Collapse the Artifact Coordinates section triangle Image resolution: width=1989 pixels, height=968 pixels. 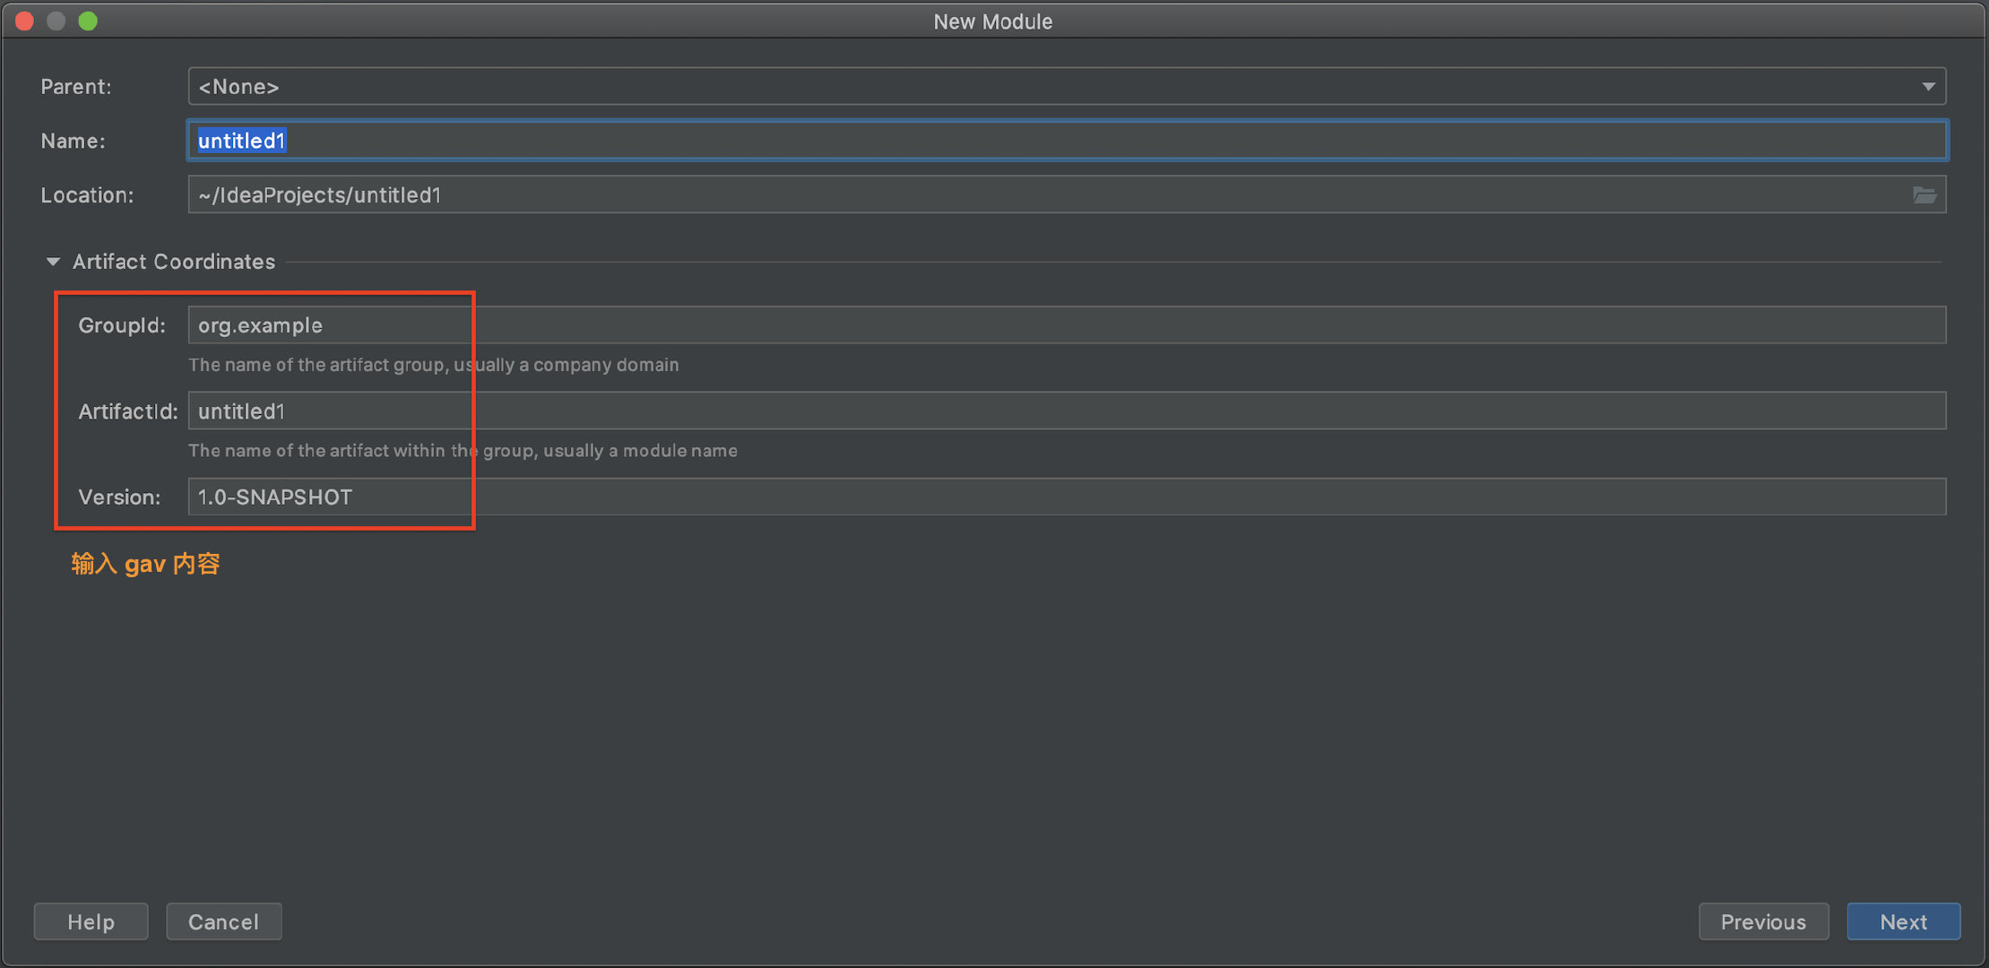click(53, 262)
